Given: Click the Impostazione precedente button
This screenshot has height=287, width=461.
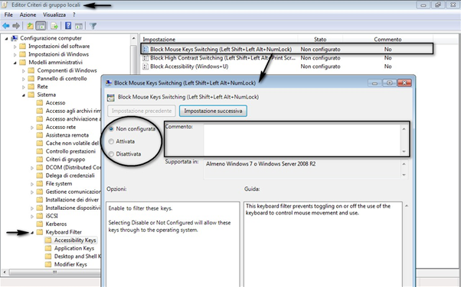Looking at the screenshot, I should pos(142,111).
